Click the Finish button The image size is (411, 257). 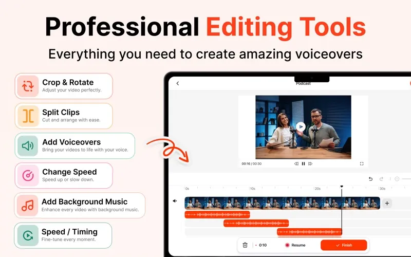pyautogui.click(x=344, y=245)
